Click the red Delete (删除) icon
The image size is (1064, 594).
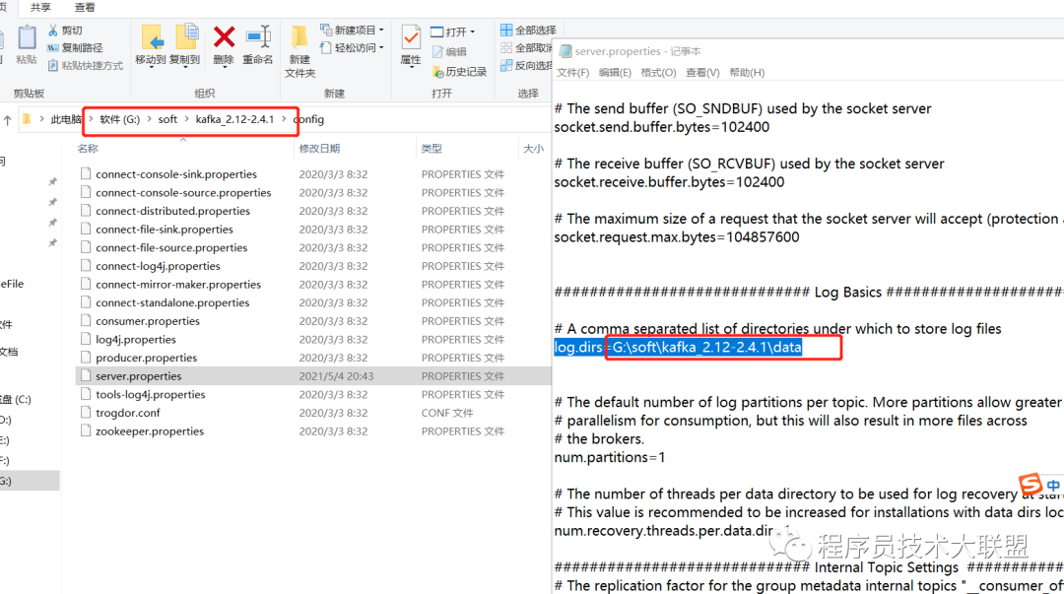click(224, 36)
